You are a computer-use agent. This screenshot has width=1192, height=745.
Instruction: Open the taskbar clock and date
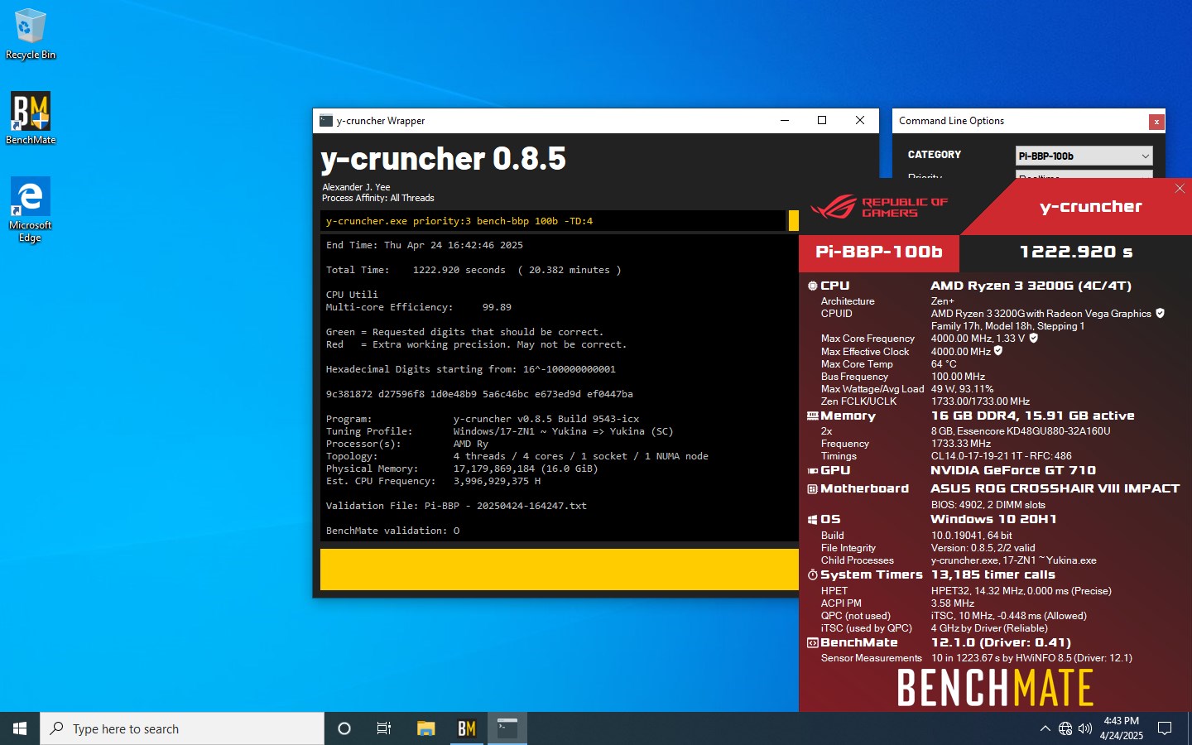(1122, 728)
